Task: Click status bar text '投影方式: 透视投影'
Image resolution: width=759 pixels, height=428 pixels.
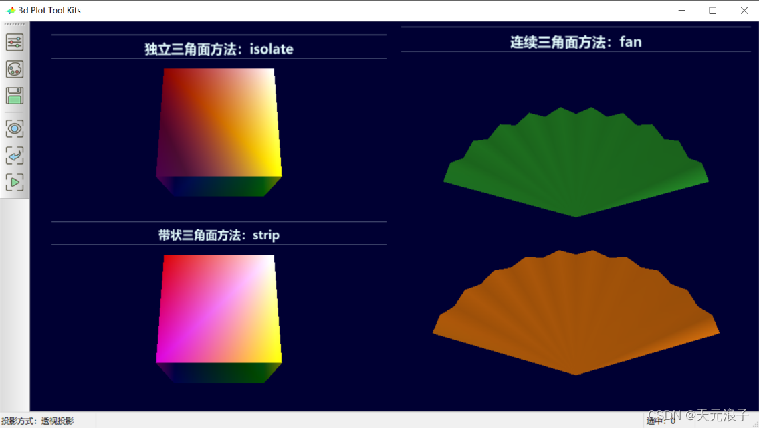Action: point(37,421)
